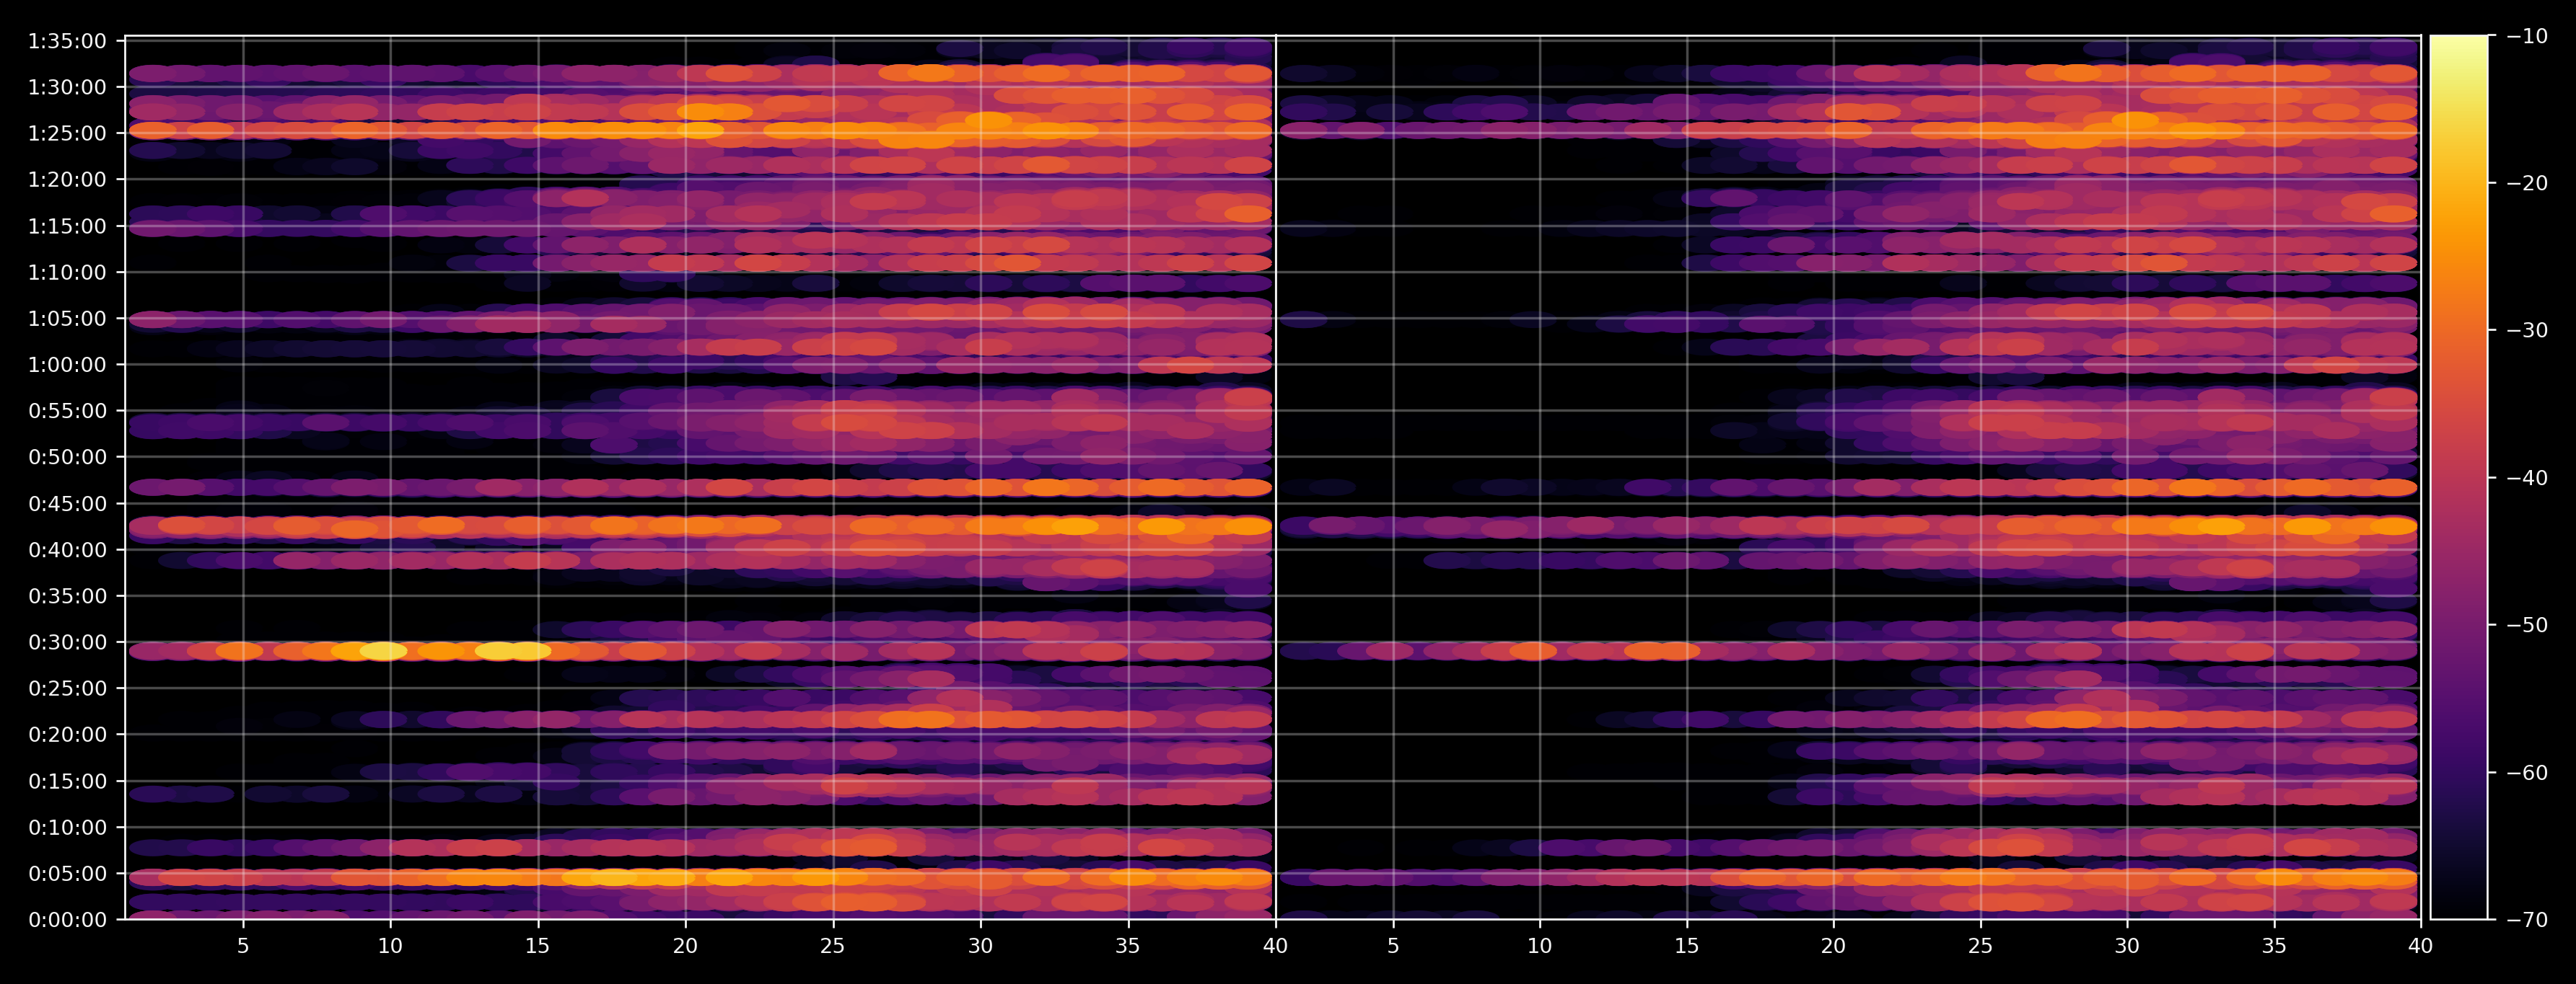Click the 1:20:00 time axis label

click(67, 179)
